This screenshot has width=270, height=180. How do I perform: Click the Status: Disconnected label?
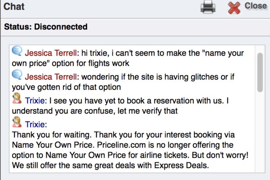pyautogui.click(x=46, y=27)
